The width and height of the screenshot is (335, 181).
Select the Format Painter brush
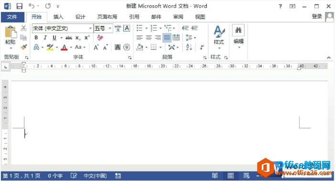[23, 47]
